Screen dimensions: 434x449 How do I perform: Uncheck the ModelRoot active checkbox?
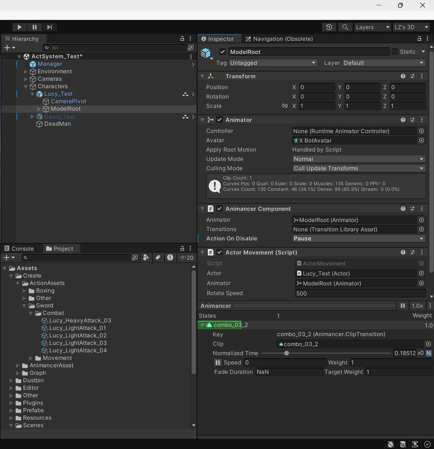(x=222, y=52)
